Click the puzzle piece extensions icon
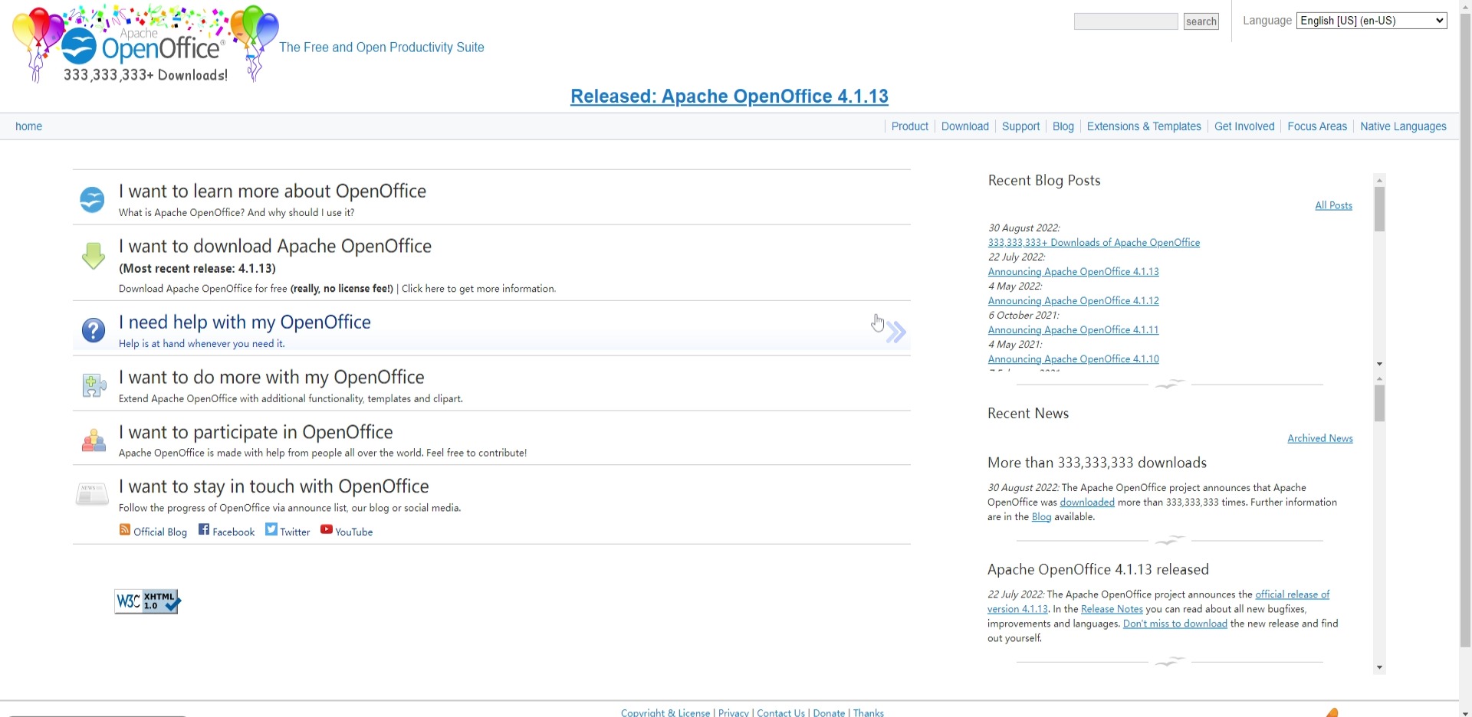Viewport: 1472px width, 717px height. 94,385
